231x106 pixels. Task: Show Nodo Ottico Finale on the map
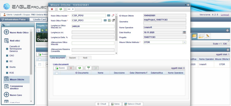click(x=109, y=20)
